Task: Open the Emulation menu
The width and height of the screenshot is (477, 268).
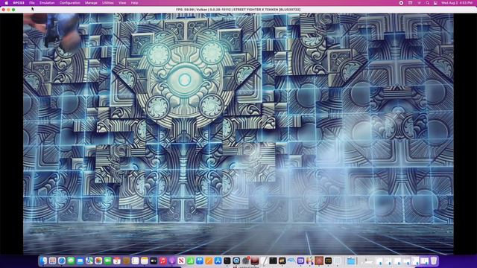Action: click(47, 3)
